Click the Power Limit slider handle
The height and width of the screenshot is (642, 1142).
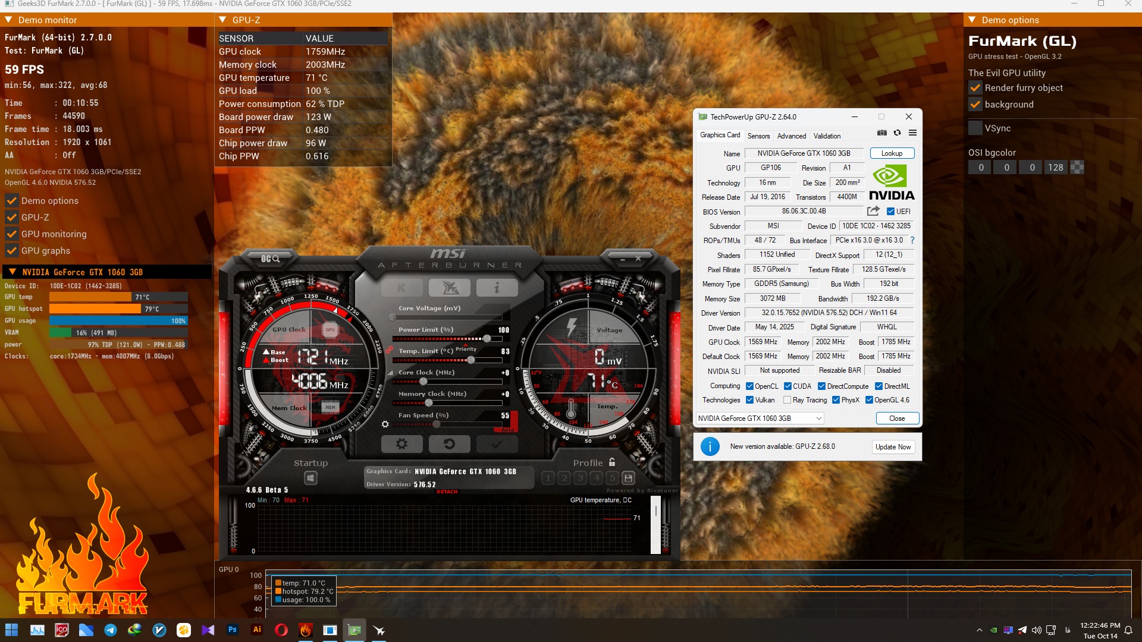pos(487,339)
